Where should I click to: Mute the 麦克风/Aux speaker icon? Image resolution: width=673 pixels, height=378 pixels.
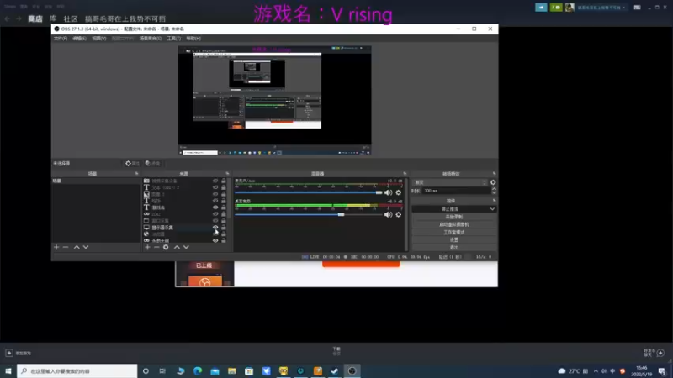(388, 192)
